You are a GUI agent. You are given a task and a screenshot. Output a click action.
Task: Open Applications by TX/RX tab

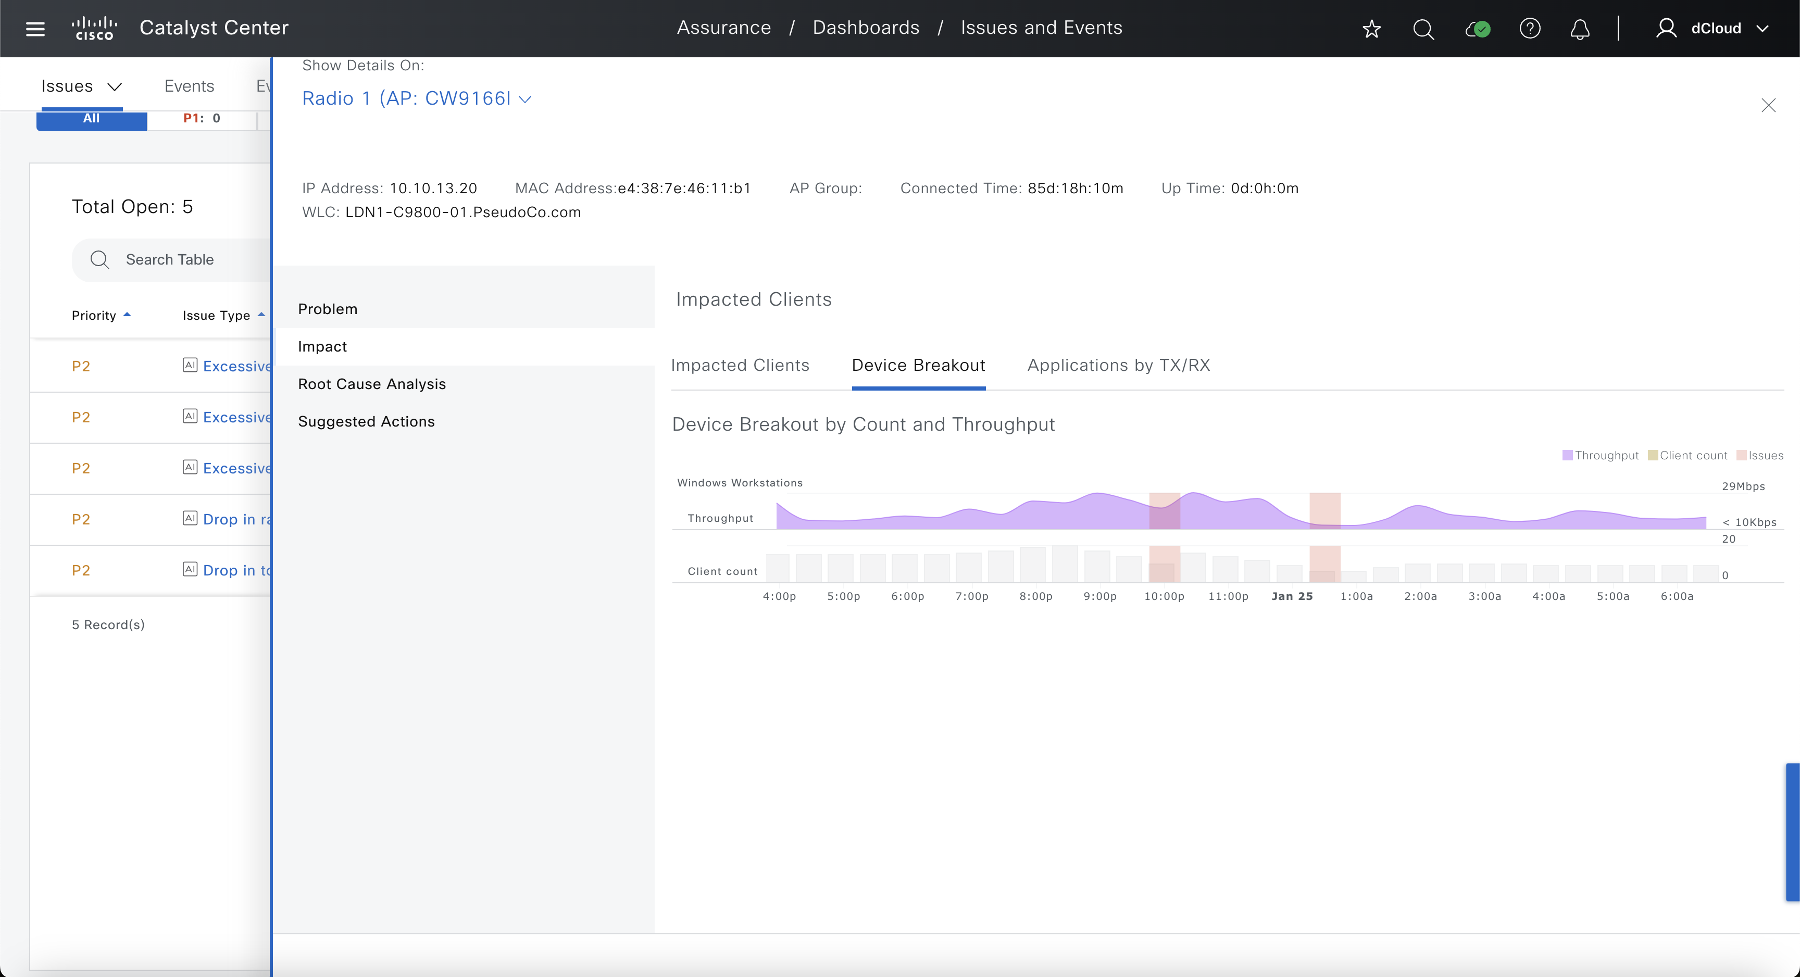click(x=1119, y=365)
